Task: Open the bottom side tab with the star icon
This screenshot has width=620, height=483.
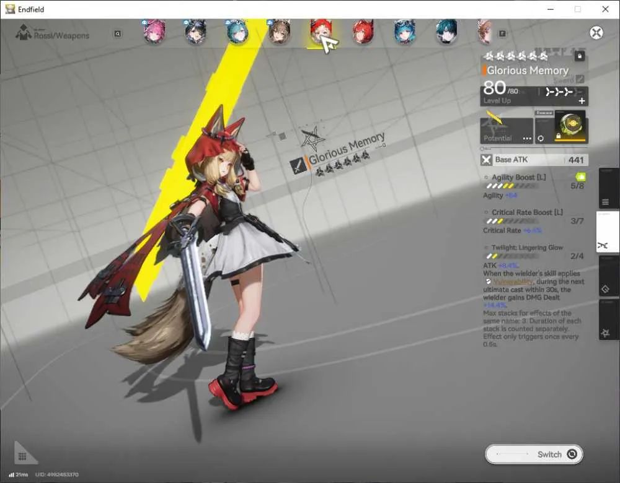Action: tap(608, 320)
